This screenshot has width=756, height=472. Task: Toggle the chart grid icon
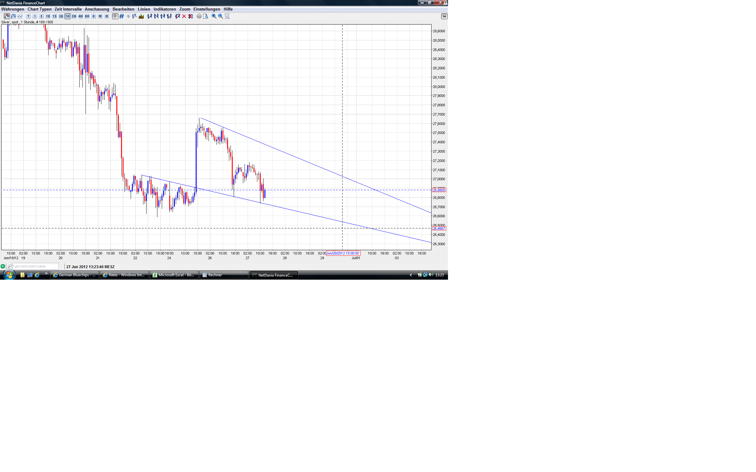pyautogui.click(x=122, y=16)
